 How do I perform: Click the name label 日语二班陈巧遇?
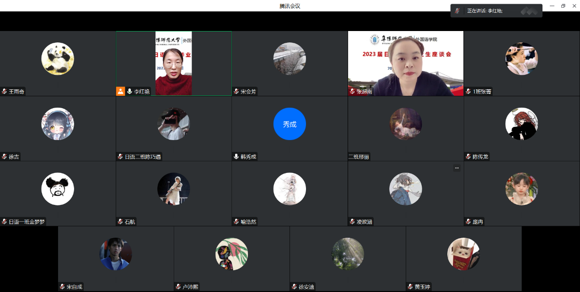(x=143, y=157)
